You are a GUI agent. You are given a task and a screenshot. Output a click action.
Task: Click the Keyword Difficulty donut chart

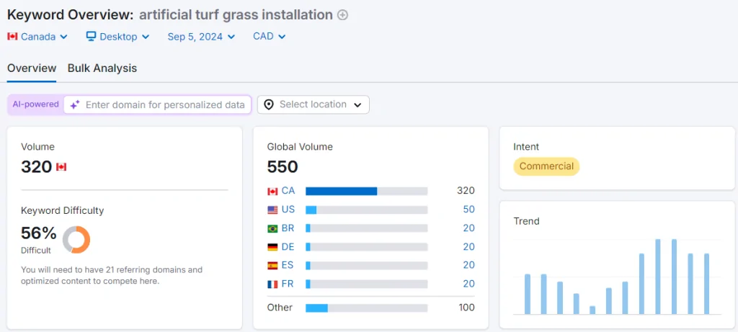point(76,239)
